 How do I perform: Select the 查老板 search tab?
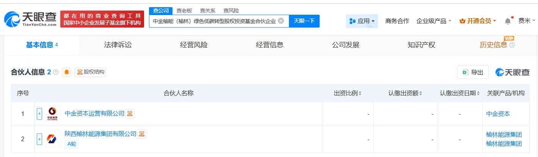point(184,11)
